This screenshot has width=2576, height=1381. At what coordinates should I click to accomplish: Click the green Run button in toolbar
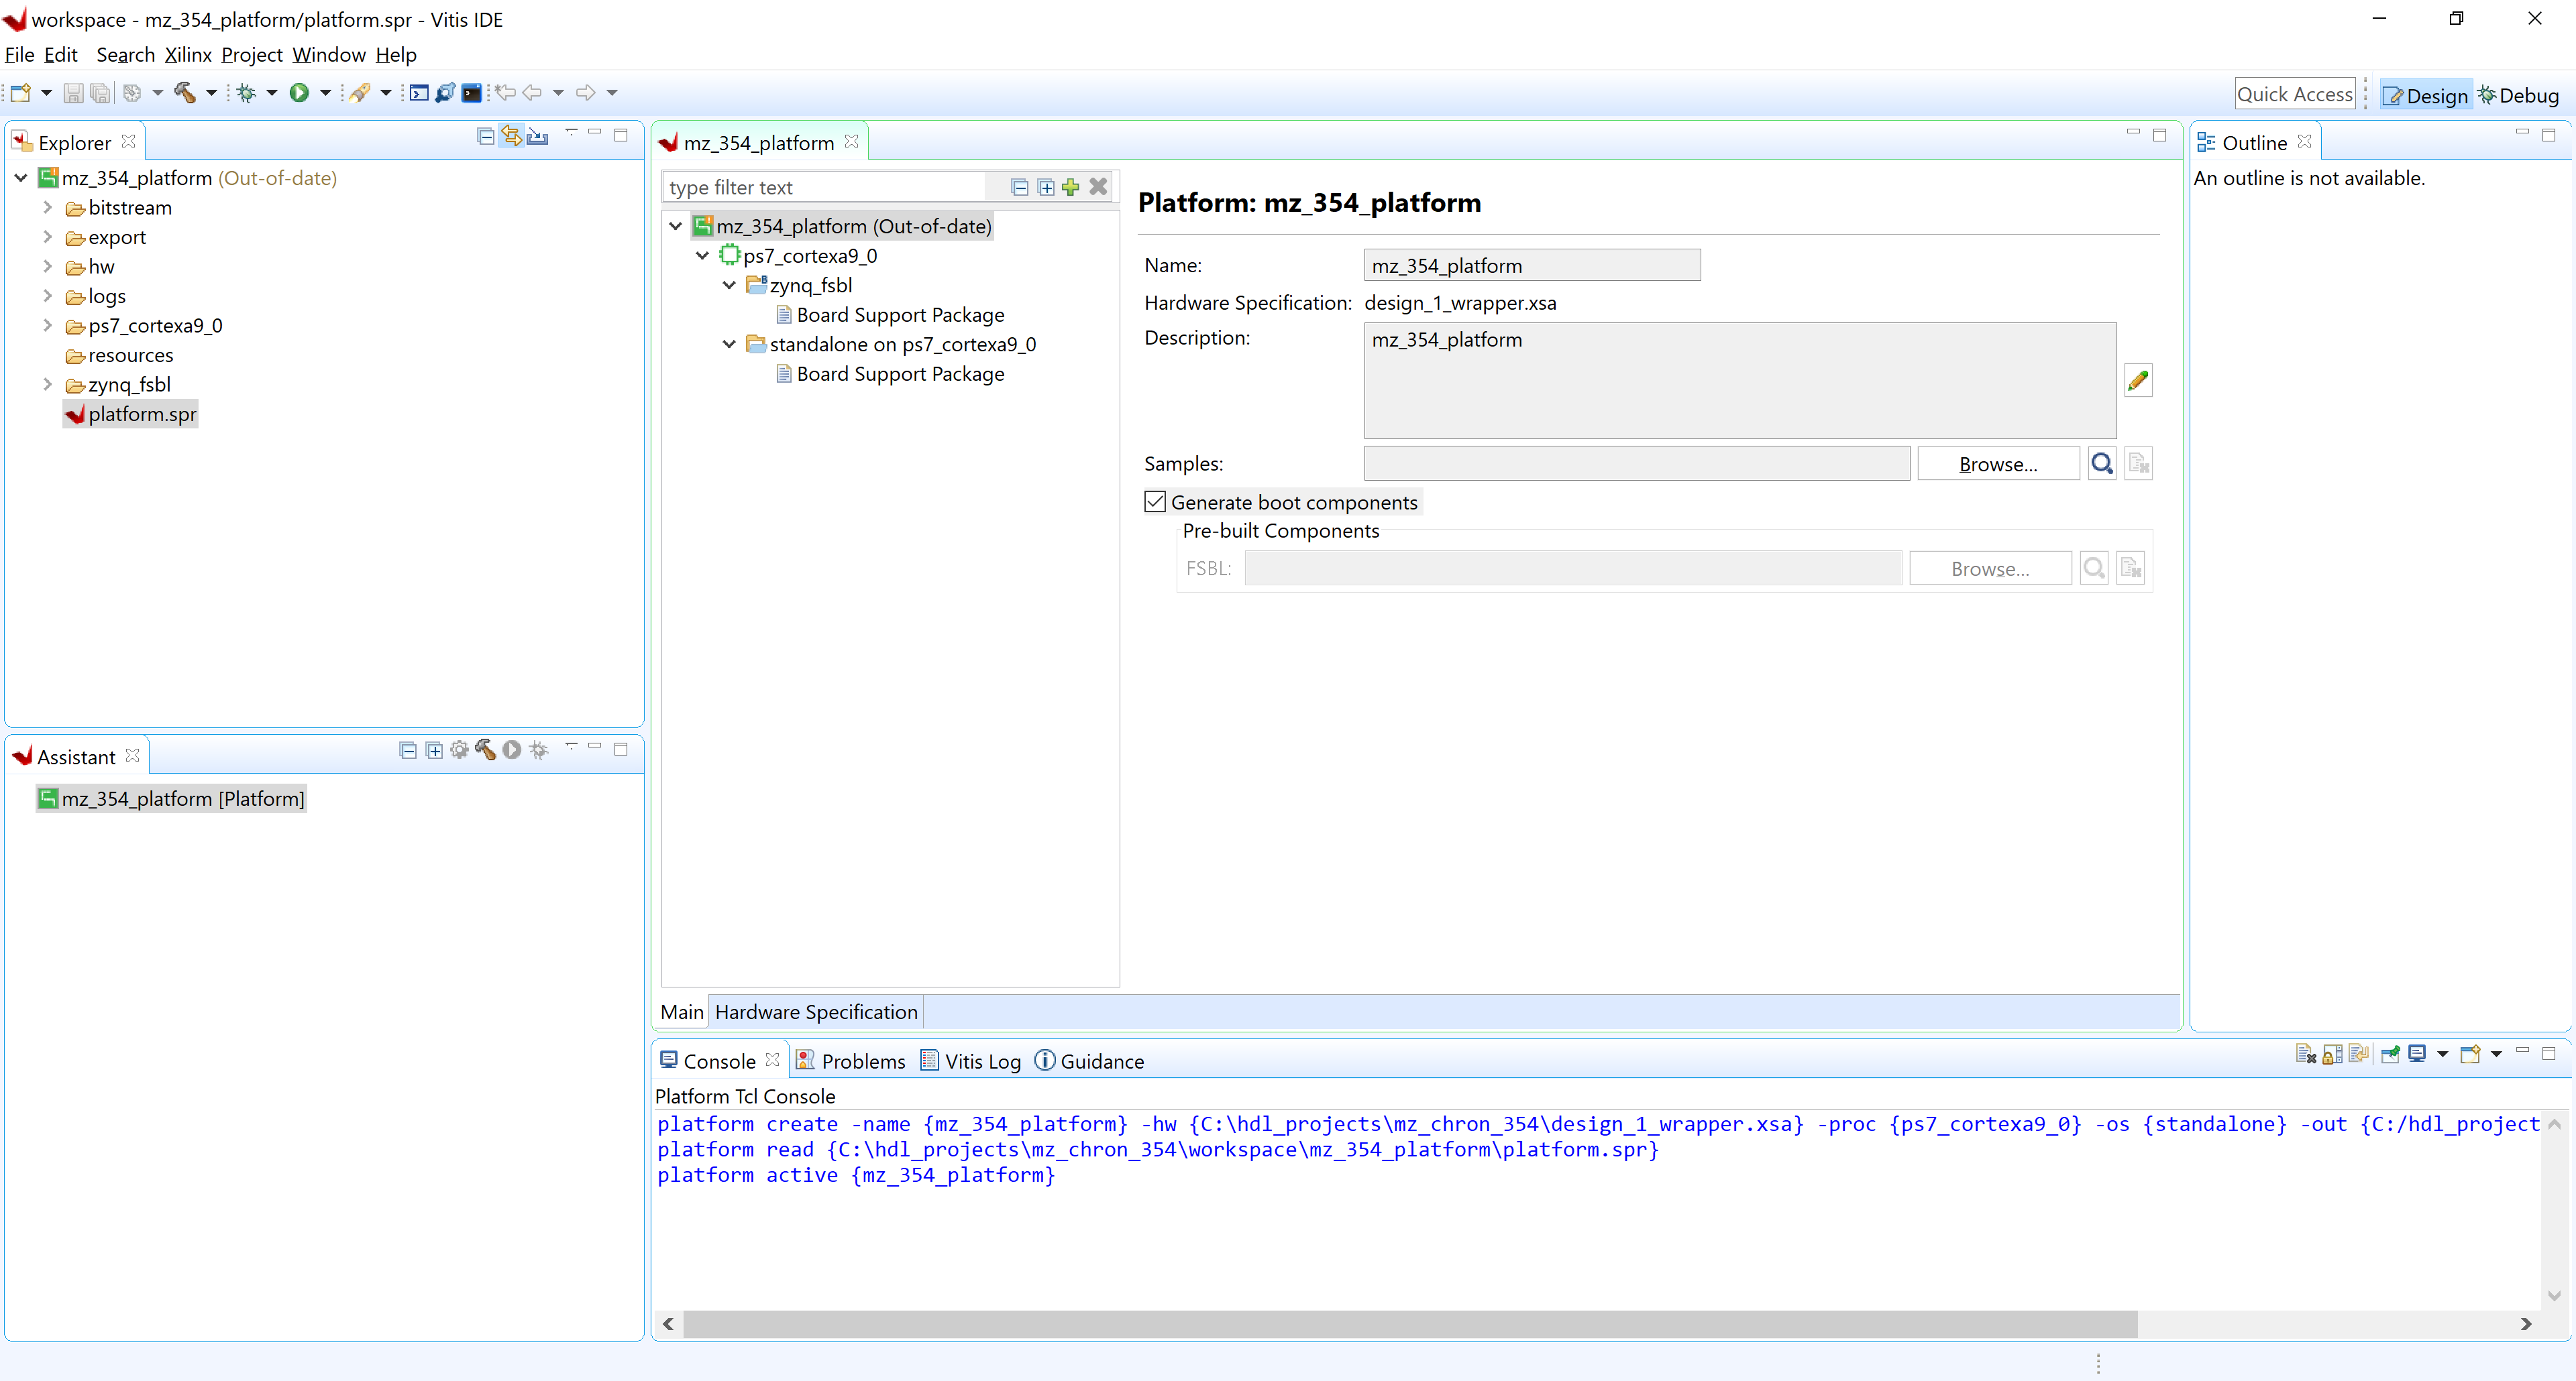pos(298,93)
